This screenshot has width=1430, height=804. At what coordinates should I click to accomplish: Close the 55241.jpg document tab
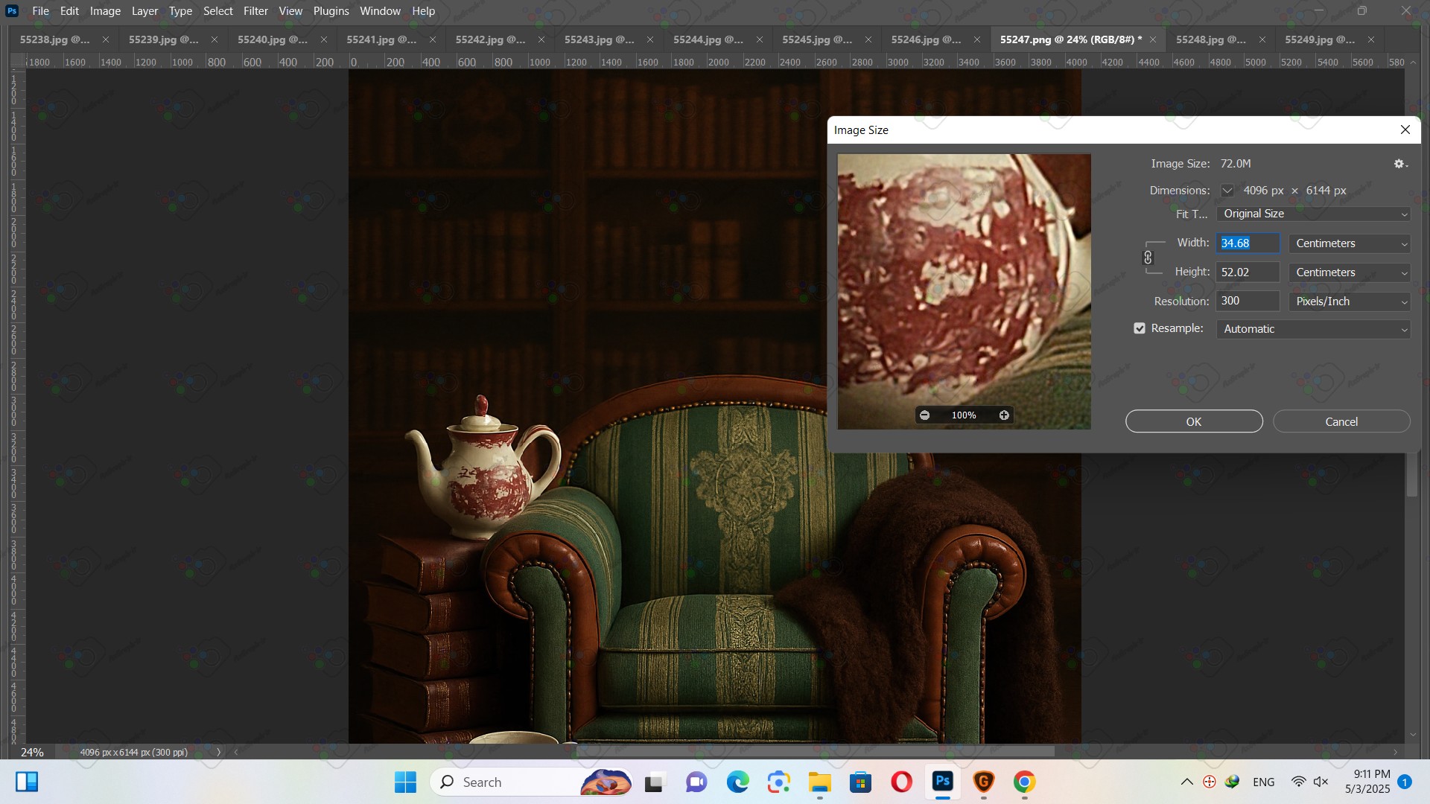coord(432,39)
